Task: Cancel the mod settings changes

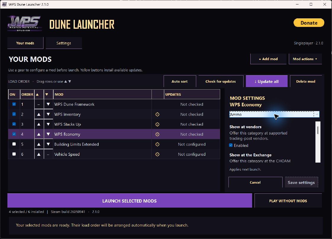Action: 255,182
